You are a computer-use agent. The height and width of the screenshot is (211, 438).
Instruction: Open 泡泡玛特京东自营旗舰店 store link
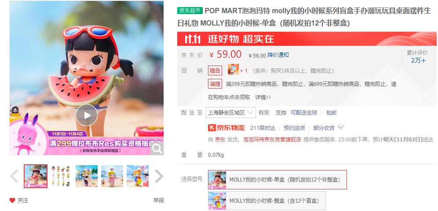(272, 139)
